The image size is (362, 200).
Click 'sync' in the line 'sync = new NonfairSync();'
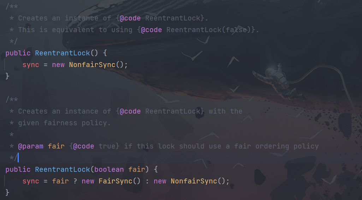[31, 65]
